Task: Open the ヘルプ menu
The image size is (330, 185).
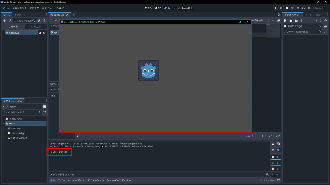Action: click(x=60, y=8)
